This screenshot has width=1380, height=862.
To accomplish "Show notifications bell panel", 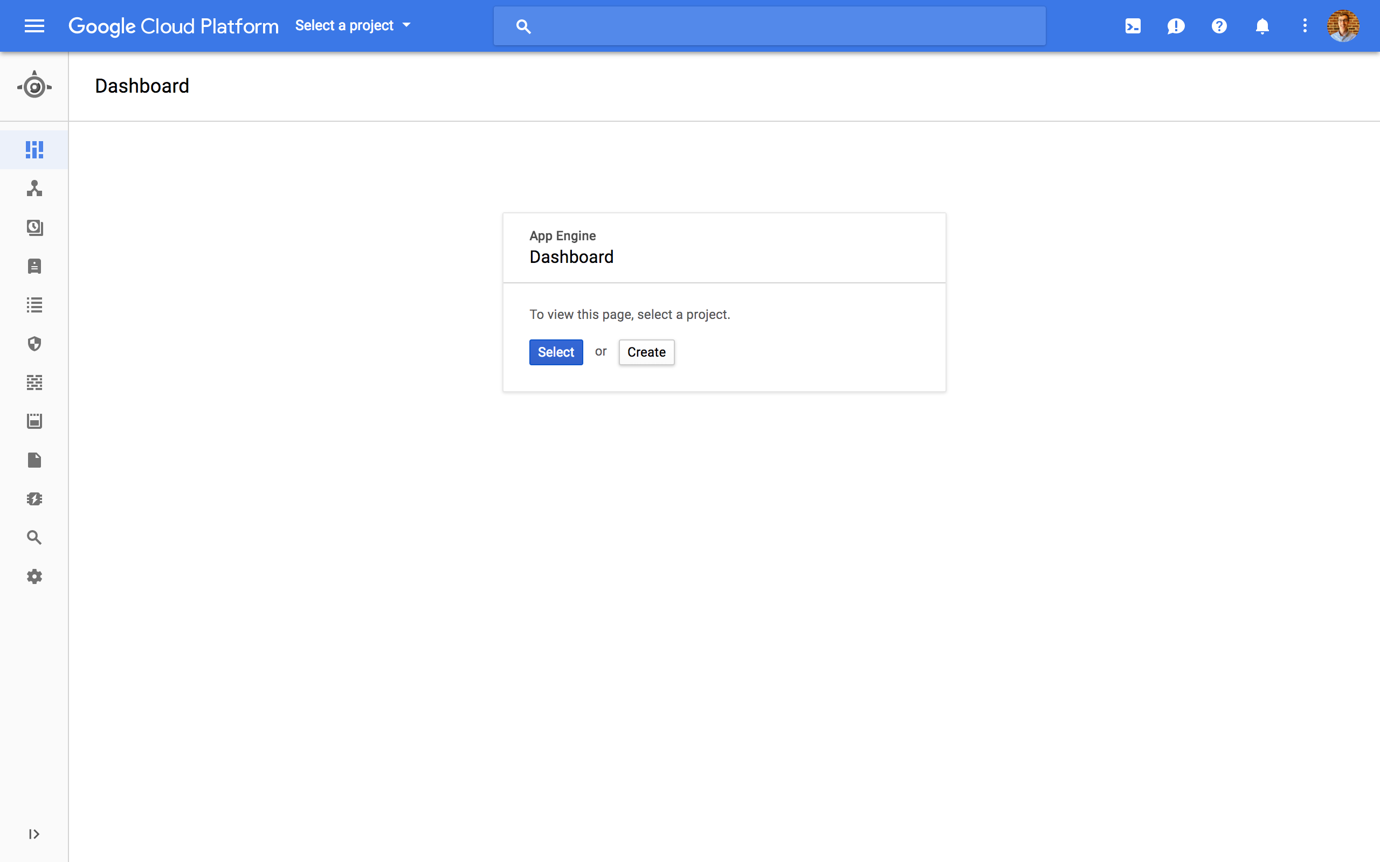I will coord(1262,26).
